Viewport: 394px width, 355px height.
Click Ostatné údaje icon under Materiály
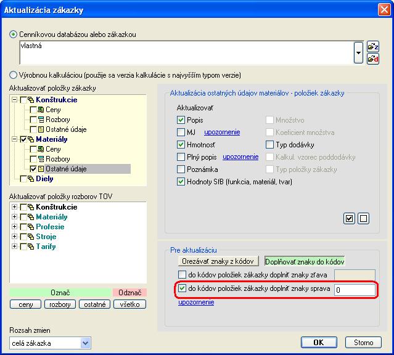pos(41,169)
